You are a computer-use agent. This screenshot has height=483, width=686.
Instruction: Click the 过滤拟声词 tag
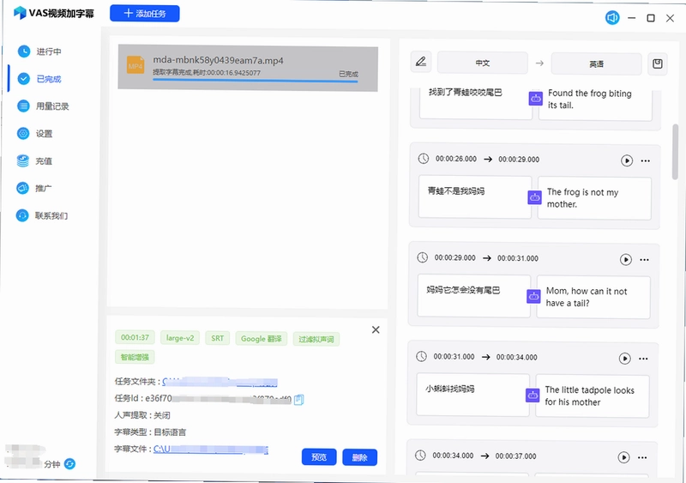pos(316,339)
